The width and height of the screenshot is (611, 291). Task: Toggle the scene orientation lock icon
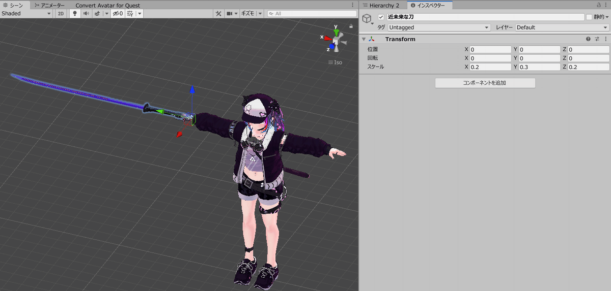pos(350,25)
